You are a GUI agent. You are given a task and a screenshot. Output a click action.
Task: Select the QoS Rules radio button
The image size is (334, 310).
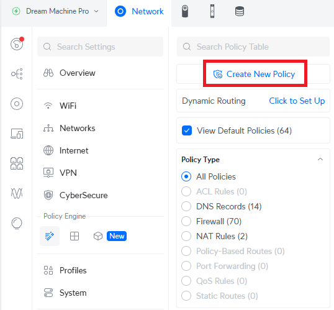[186, 281]
